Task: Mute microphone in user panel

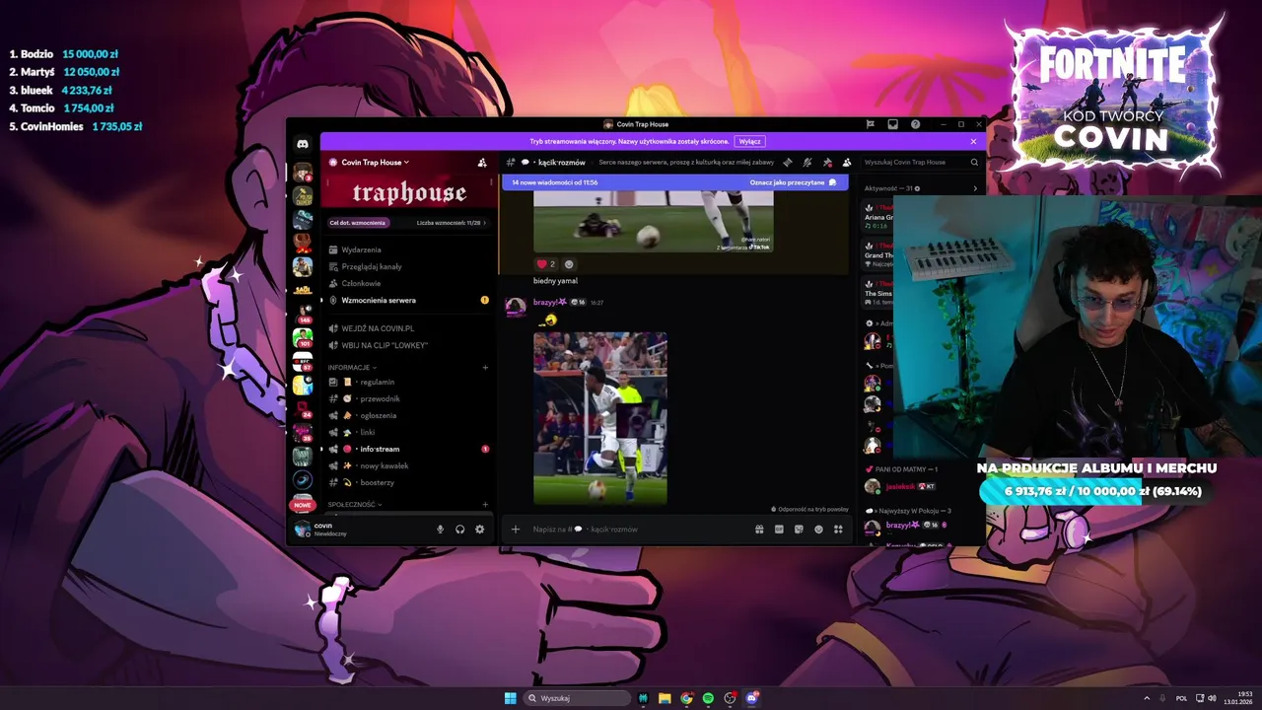Action: click(441, 530)
